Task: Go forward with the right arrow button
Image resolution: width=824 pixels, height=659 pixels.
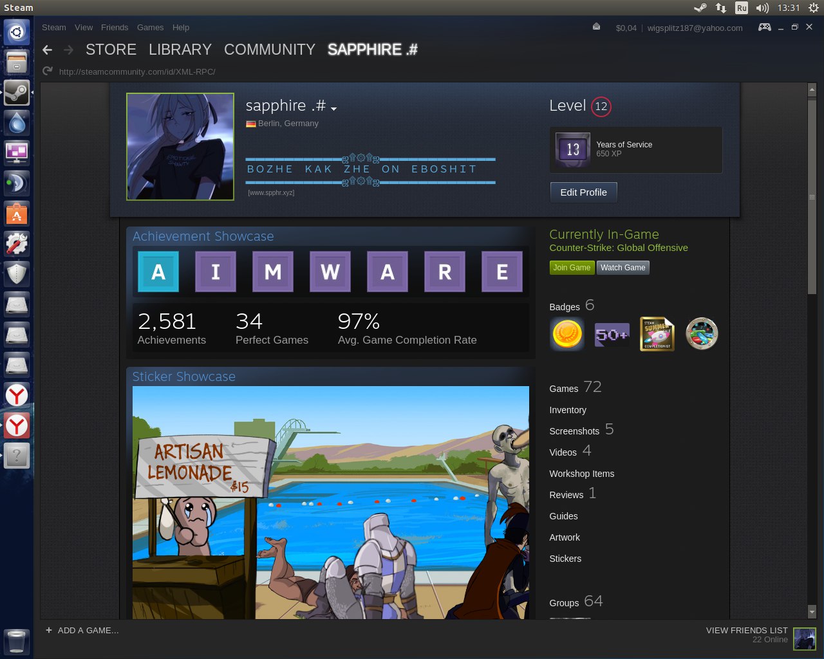Action: pos(68,50)
